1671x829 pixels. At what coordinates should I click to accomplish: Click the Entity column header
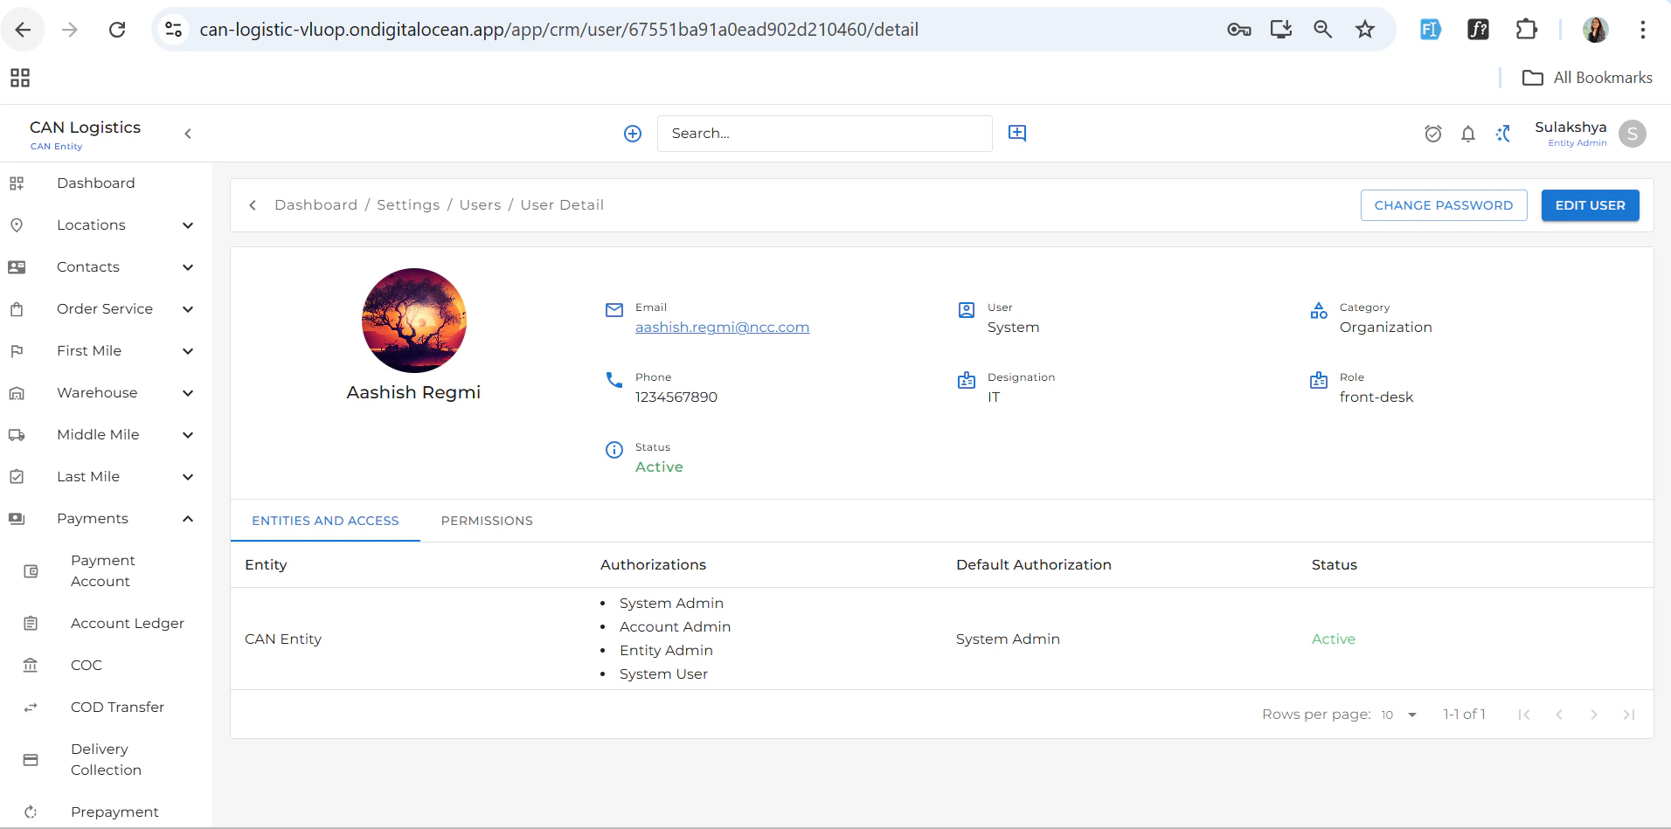[x=266, y=565]
